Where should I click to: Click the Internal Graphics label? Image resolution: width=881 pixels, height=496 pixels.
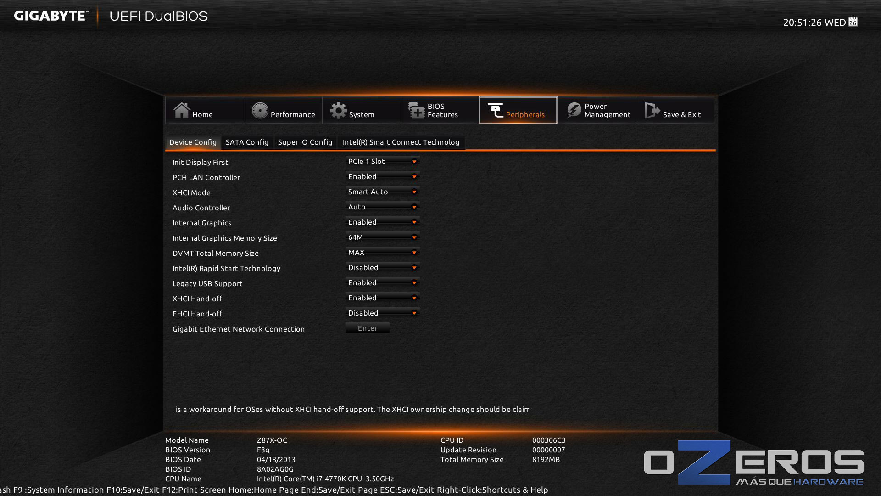[x=202, y=223]
